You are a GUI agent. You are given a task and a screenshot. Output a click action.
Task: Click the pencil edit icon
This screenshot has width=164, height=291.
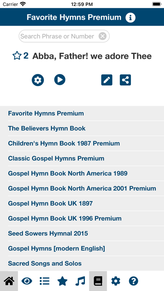click(x=107, y=80)
